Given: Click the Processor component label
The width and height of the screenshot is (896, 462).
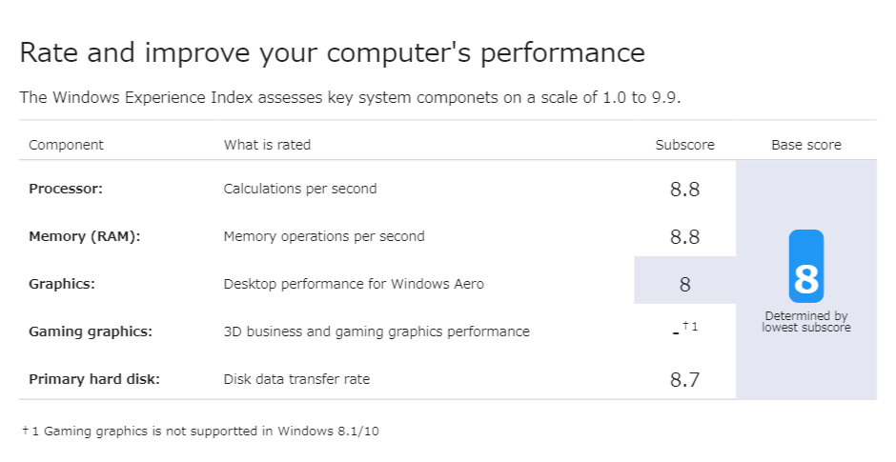Looking at the screenshot, I should coord(66,189).
